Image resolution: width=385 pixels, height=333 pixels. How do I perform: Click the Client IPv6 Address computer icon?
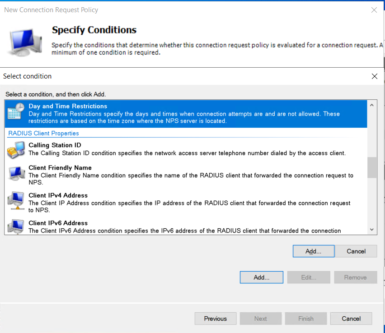pos(16,227)
